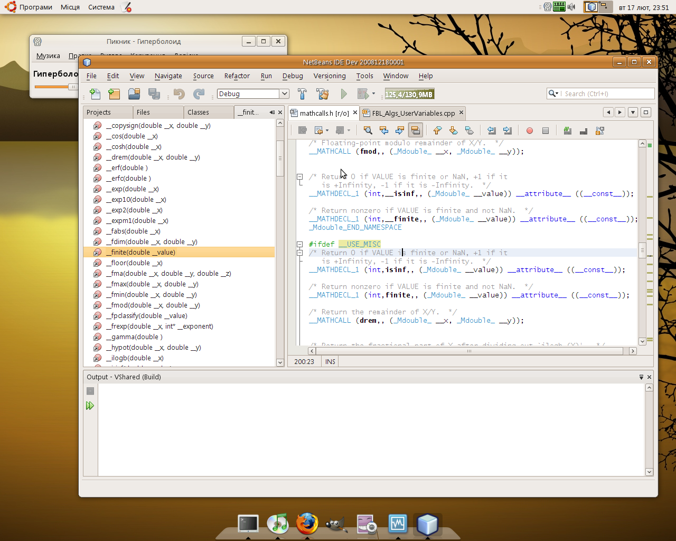Viewport: 676px width, 541px height.
Task: Click the Previous Bookmark icon
Action: point(437,130)
